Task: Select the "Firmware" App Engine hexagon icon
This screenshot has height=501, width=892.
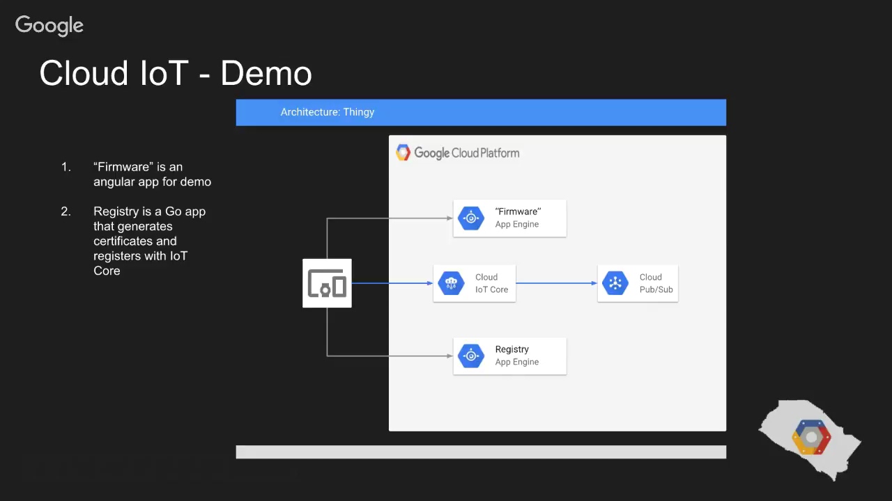Action: 471,218
